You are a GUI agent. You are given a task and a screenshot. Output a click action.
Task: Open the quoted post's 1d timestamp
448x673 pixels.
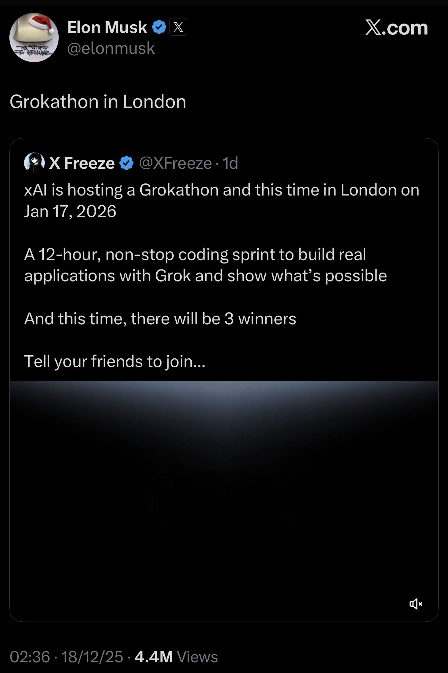coord(230,163)
